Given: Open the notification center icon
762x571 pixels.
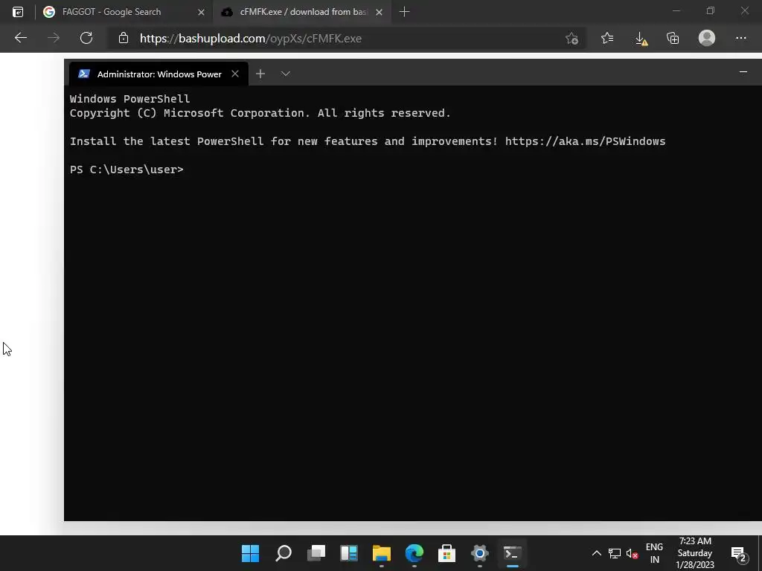Looking at the screenshot, I should tap(738, 553).
